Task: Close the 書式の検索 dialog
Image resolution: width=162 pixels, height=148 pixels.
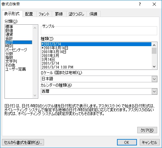Action: click(x=154, y=4)
